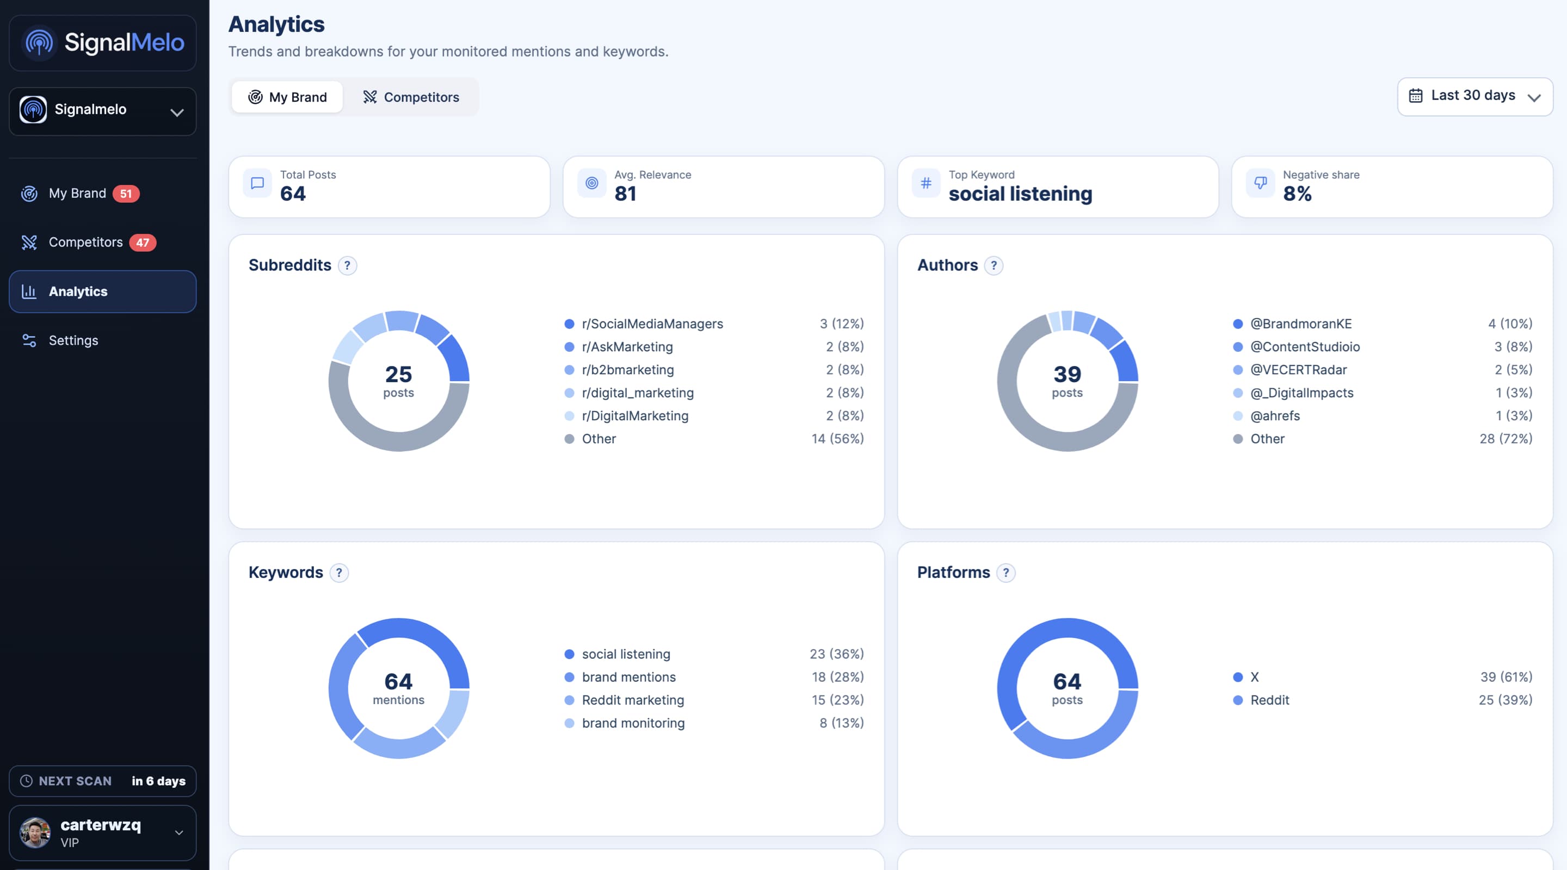Click the calendar icon in date range selector

tap(1416, 96)
